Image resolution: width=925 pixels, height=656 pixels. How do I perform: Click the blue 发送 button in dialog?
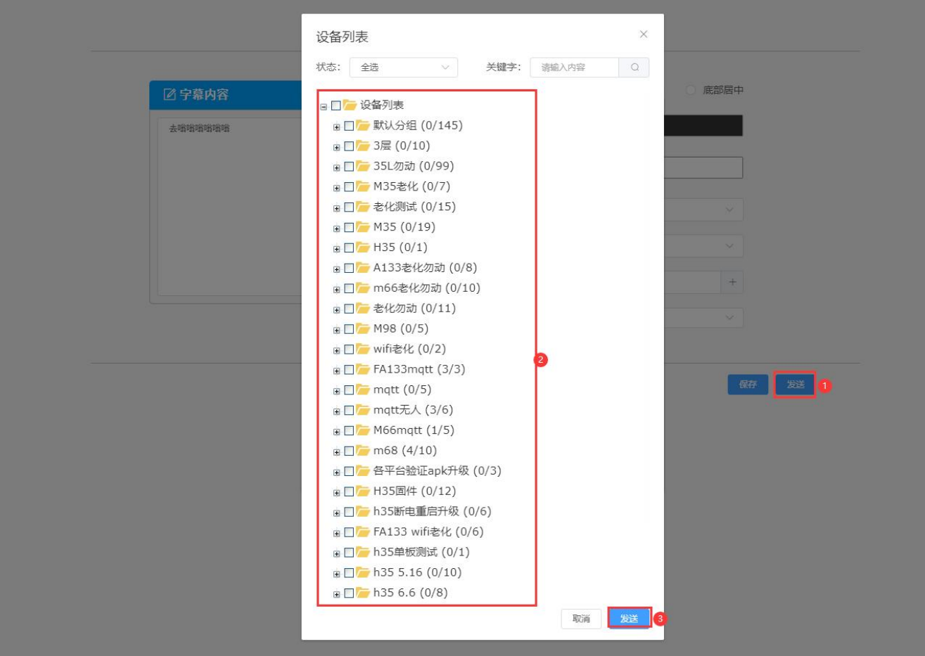629,618
